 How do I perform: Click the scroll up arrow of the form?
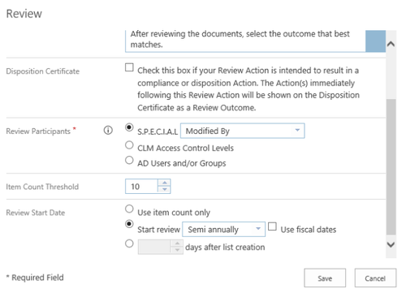(391, 44)
